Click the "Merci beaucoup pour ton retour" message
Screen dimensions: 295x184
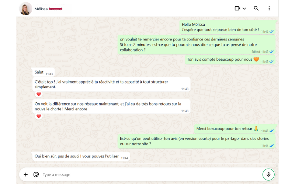235,129
